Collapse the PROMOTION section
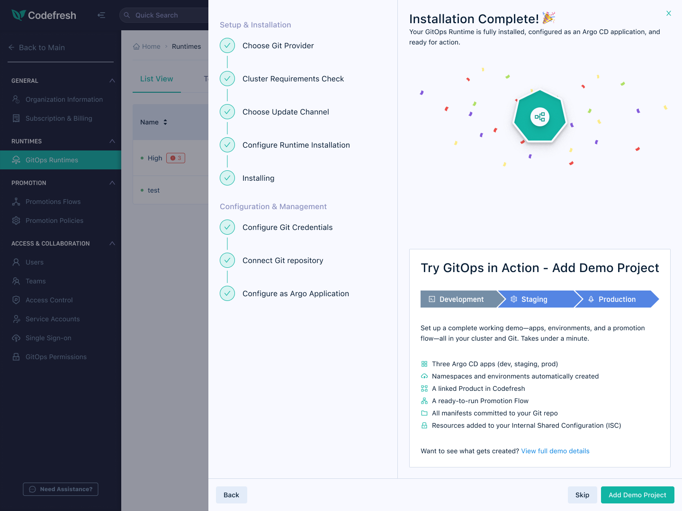682x511 pixels. point(112,183)
